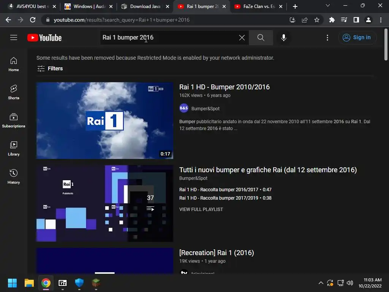
Task: Open [Recreation] Rai 1 (2016) title
Action: tap(216, 253)
